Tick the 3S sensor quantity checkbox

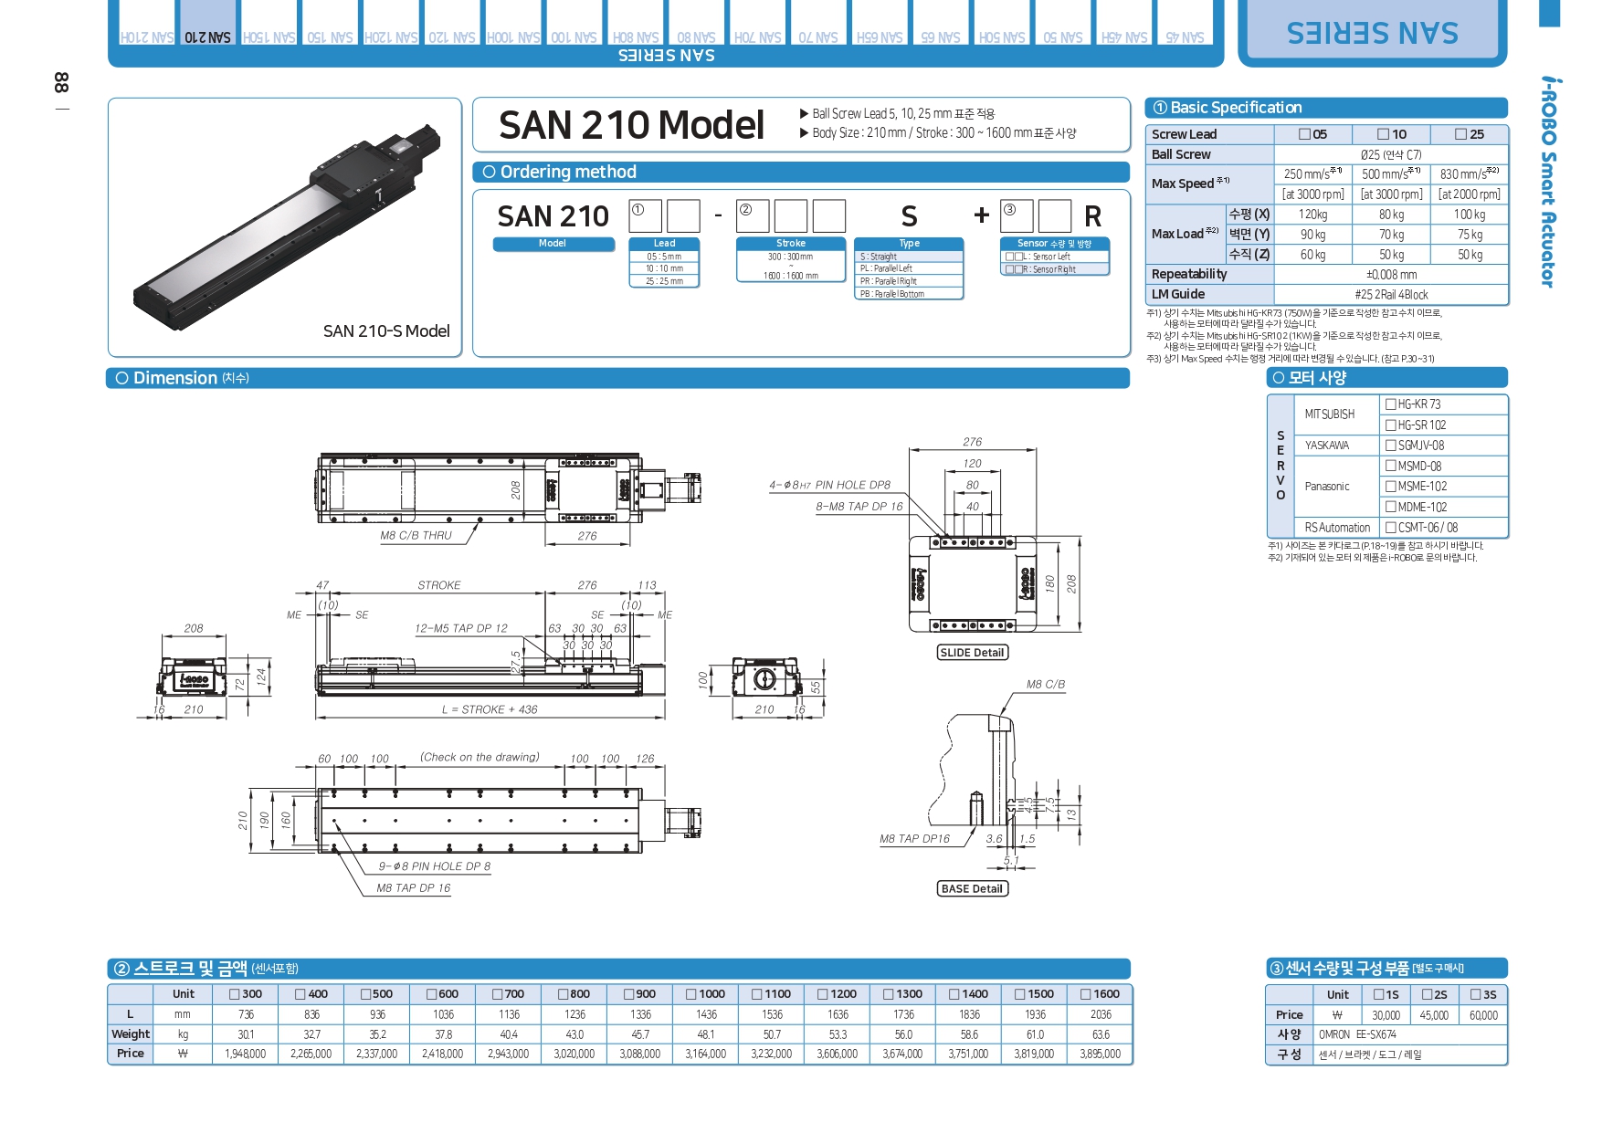[x=1476, y=994]
